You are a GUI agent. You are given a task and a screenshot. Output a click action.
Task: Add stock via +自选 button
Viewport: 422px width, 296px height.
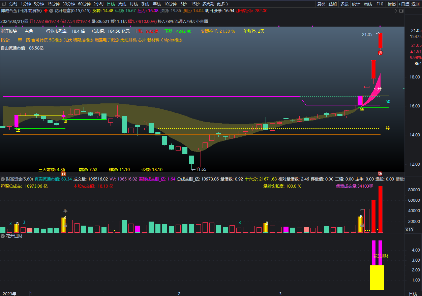pos(404,4)
